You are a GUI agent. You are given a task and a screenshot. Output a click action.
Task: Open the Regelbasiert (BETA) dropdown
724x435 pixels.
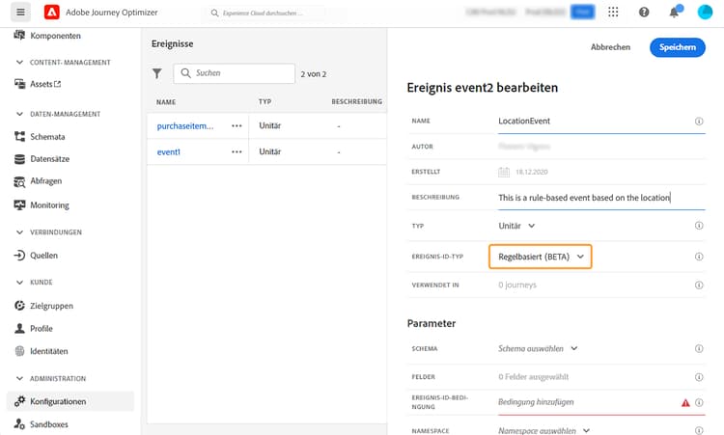541,257
